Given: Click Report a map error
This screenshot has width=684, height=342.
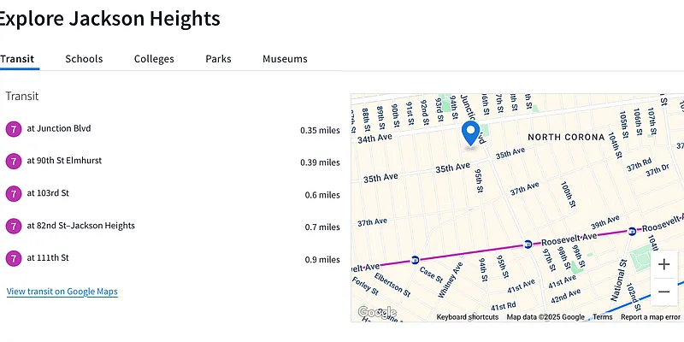Looking at the screenshot, I should (650, 317).
